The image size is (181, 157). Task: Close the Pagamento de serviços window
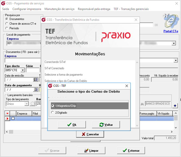point(177,3)
